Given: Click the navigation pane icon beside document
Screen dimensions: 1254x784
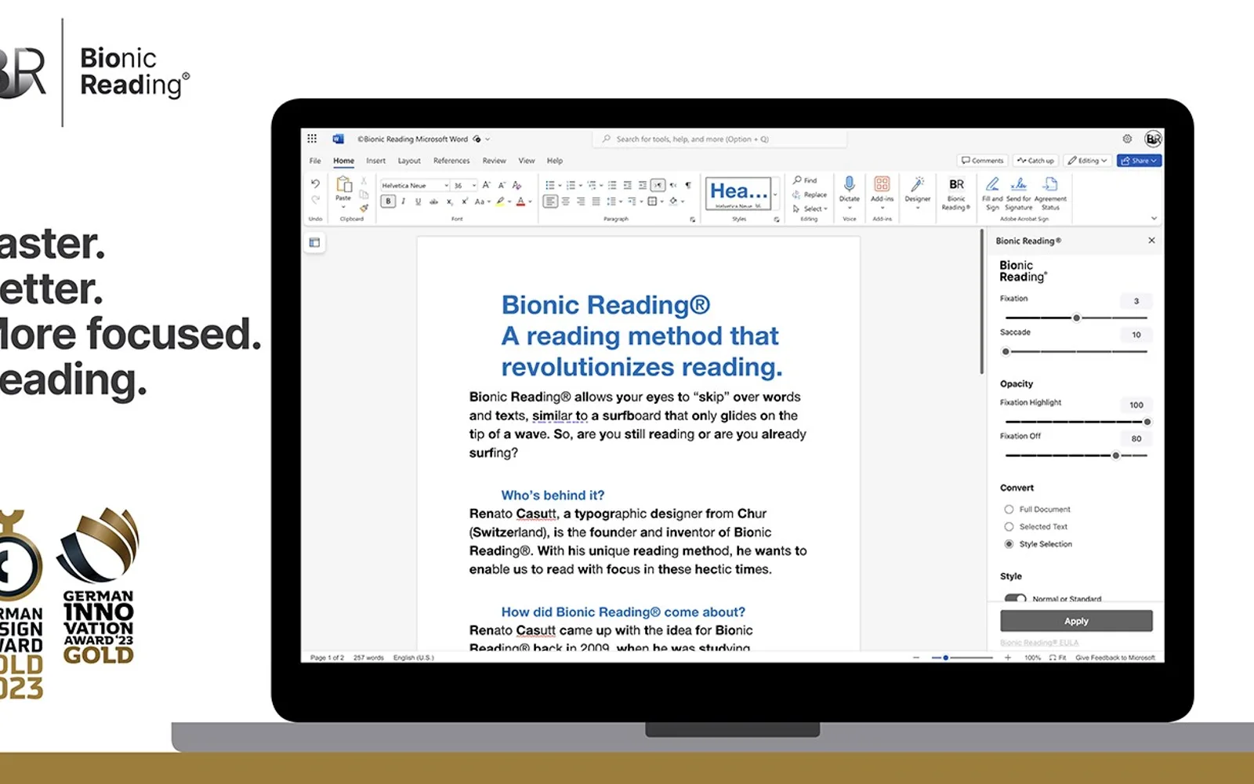Looking at the screenshot, I should [314, 242].
